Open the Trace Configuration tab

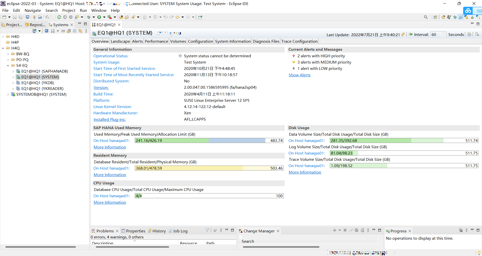[x=299, y=41]
